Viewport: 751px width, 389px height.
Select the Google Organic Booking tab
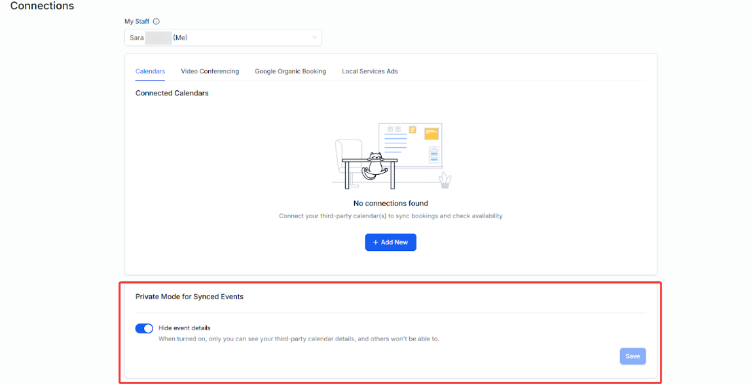coord(290,71)
